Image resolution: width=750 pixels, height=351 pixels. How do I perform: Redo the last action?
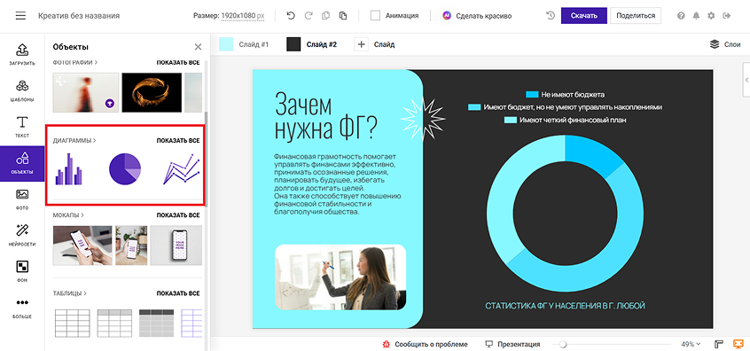click(309, 16)
